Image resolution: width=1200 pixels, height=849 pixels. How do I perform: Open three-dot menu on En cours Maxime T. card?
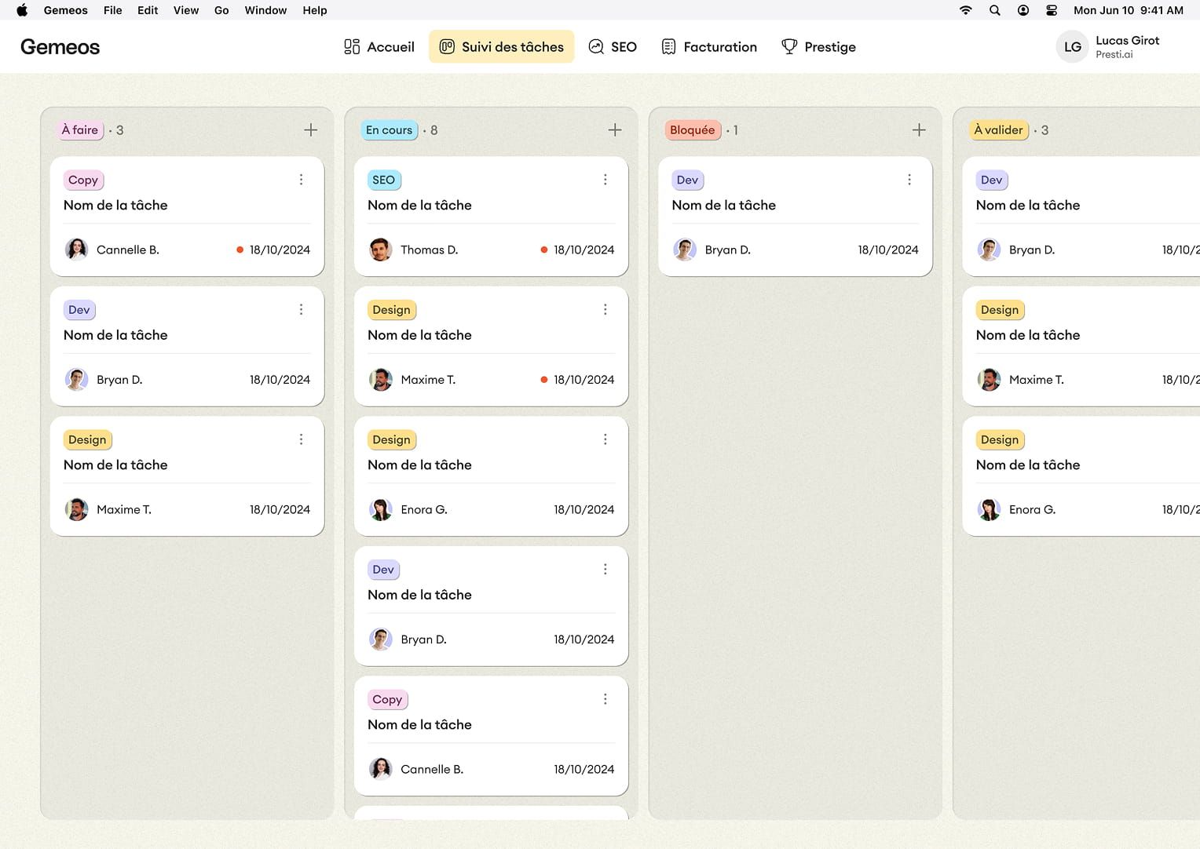point(605,310)
